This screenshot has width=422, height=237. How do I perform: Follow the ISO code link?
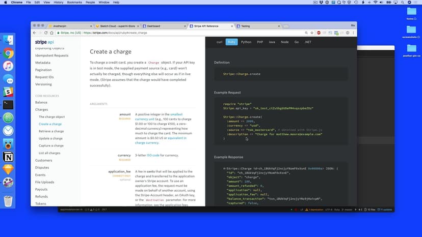(153, 155)
